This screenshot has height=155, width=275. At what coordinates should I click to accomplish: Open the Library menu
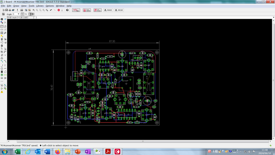coord(40,6)
